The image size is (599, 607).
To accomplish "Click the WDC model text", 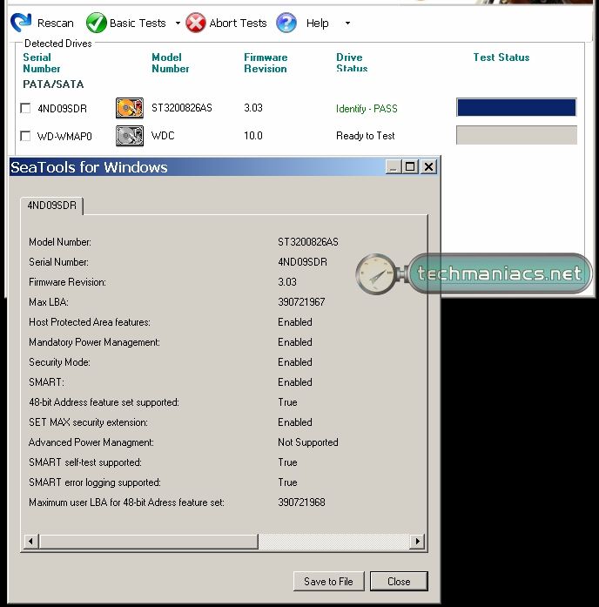I will (163, 136).
